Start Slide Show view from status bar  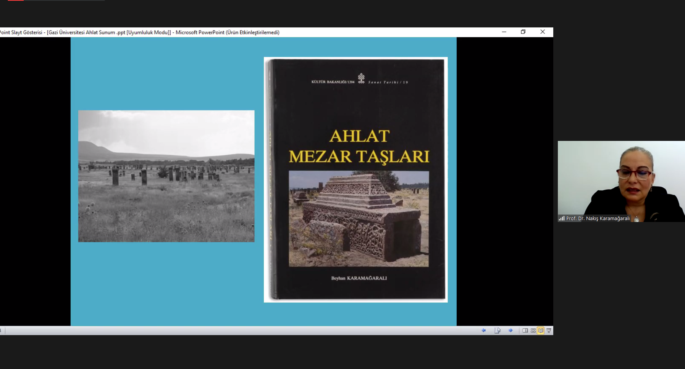point(549,331)
